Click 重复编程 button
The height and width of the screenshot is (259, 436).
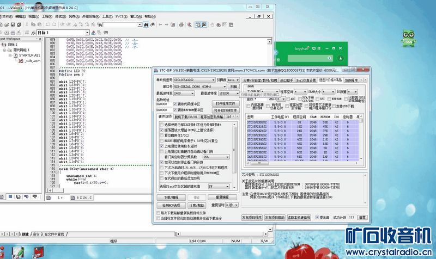pos(222,198)
